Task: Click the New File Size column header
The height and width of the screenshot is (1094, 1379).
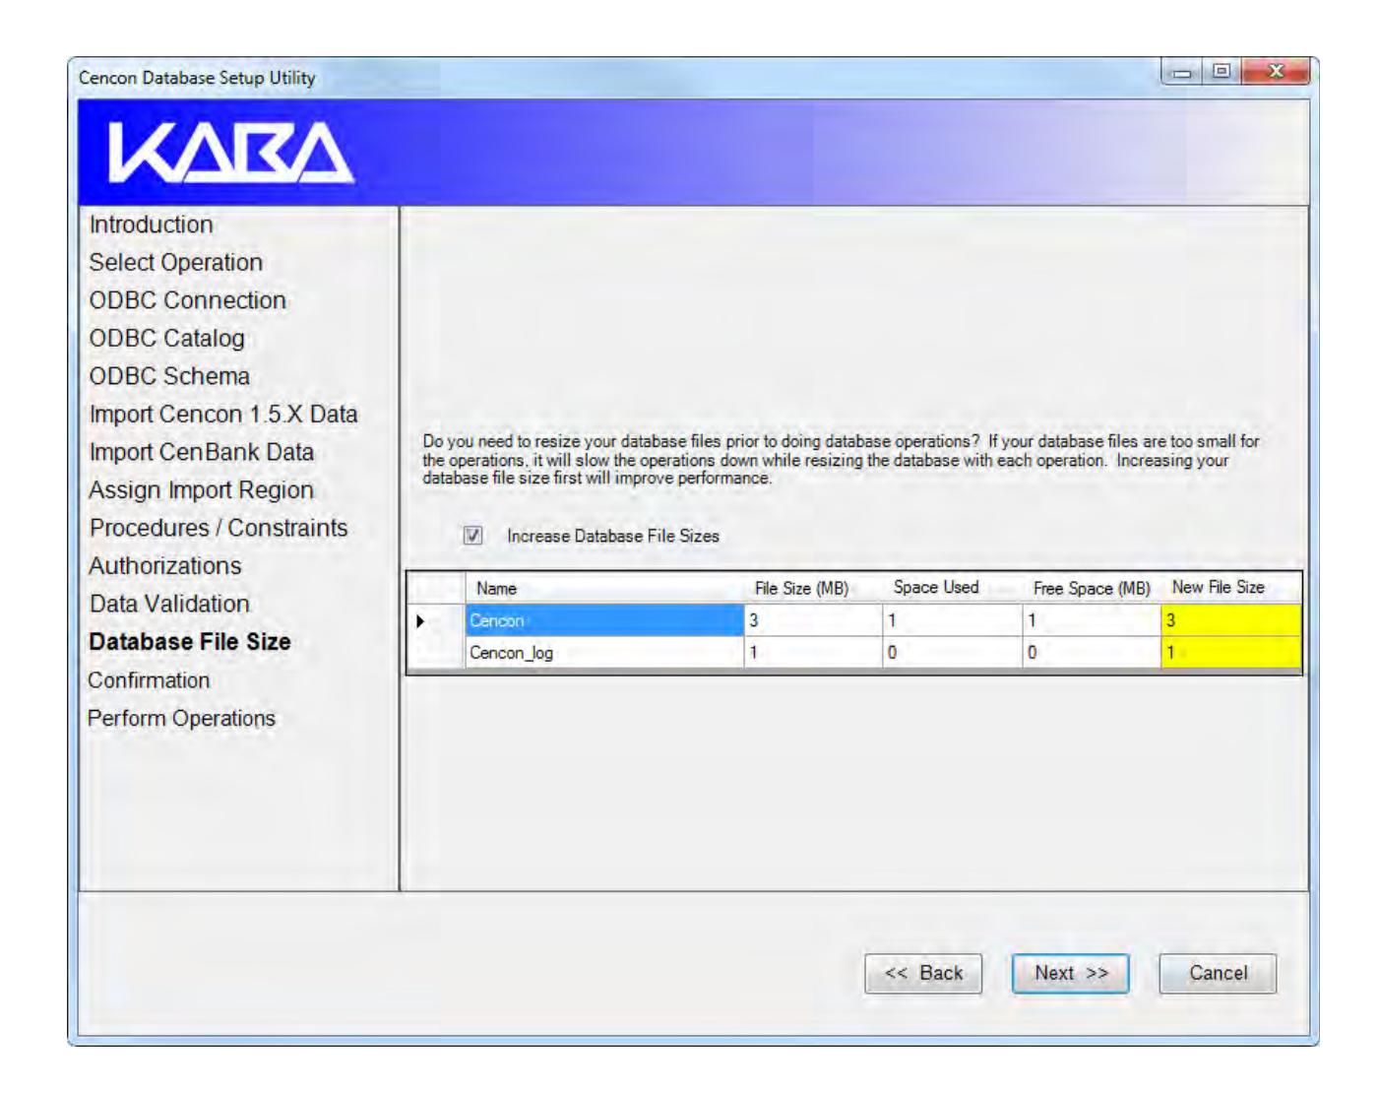Action: (x=1231, y=589)
